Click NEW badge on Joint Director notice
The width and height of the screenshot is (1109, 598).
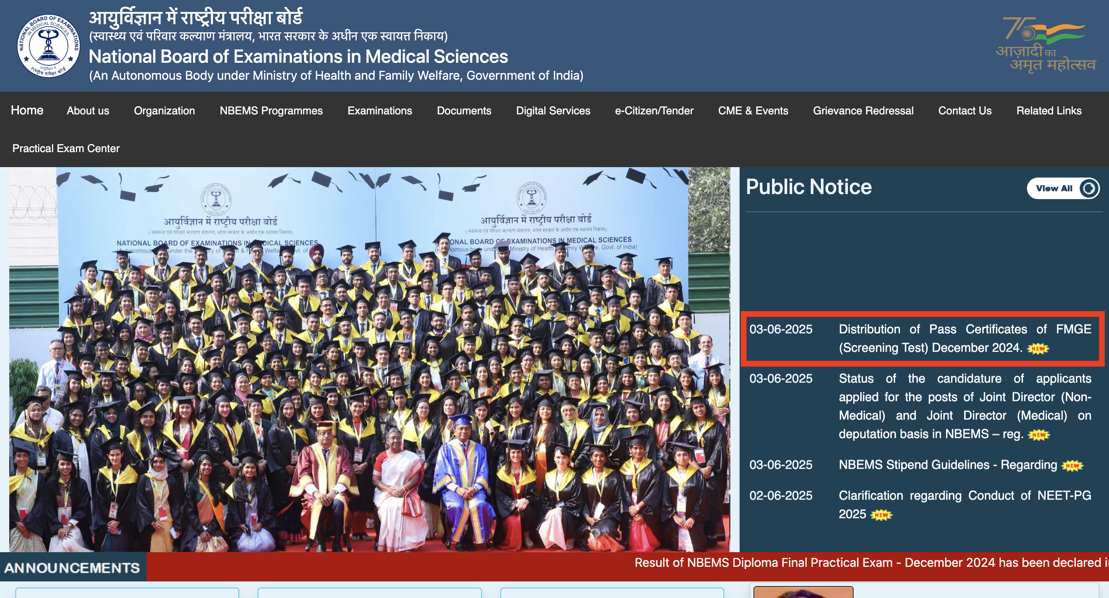tap(1039, 435)
